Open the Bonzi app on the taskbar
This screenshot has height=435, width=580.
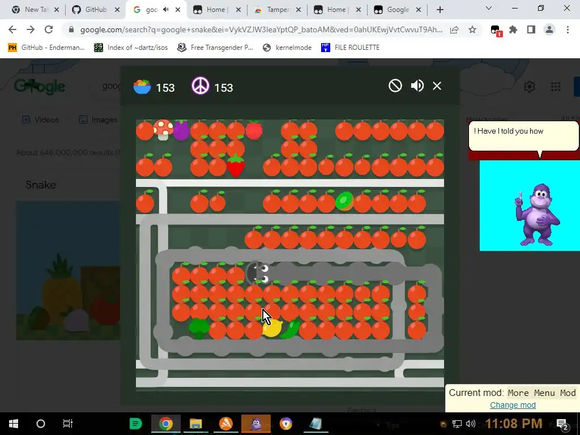click(256, 424)
